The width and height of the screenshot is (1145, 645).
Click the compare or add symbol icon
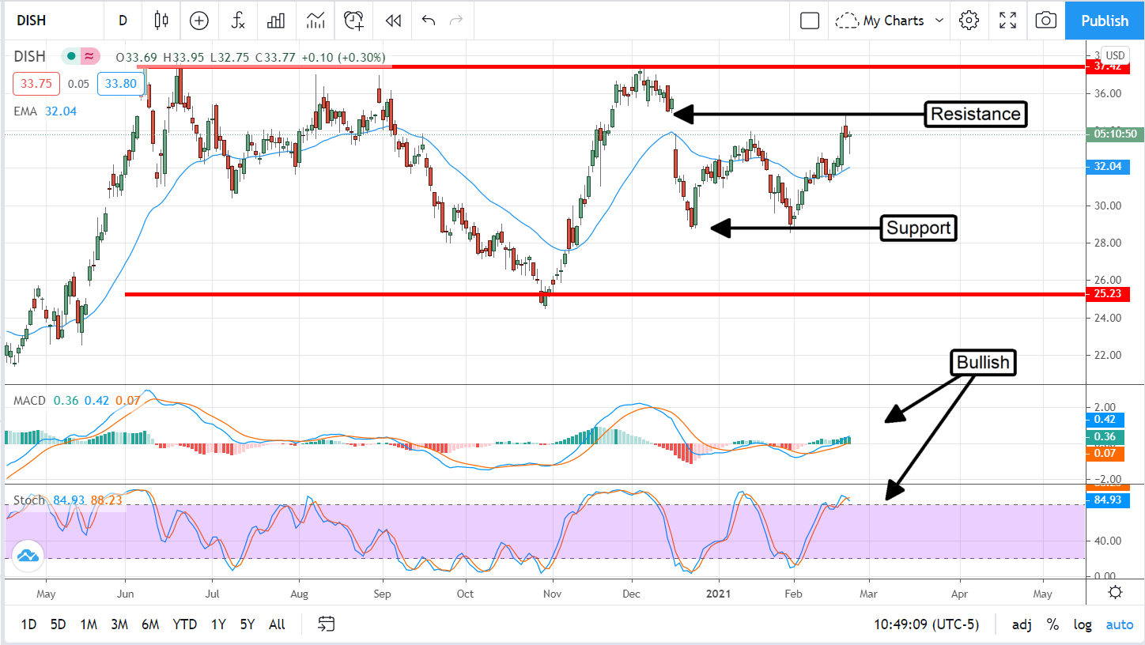click(199, 21)
